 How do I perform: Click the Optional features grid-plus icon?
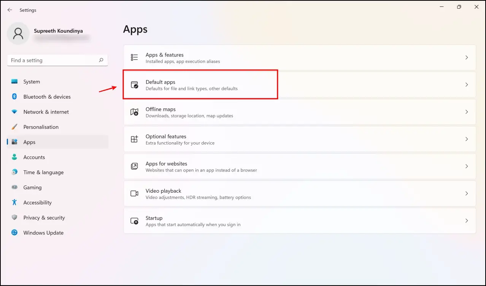tap(134, 139)
